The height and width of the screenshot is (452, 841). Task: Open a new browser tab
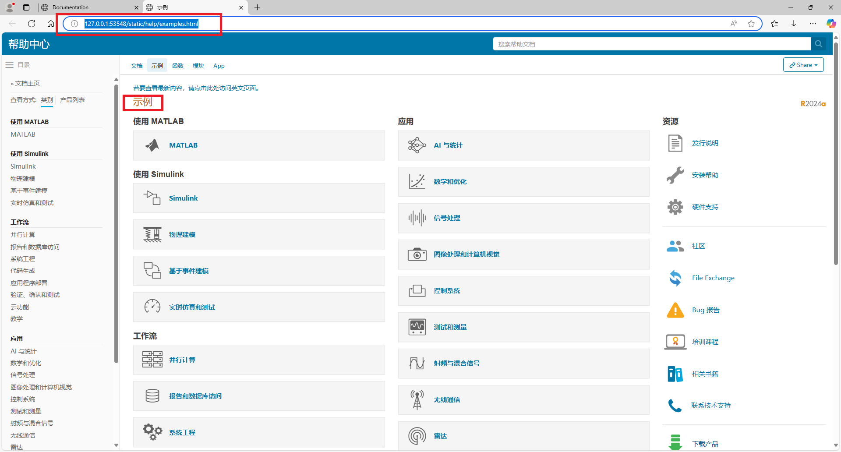tap(258, 7)
